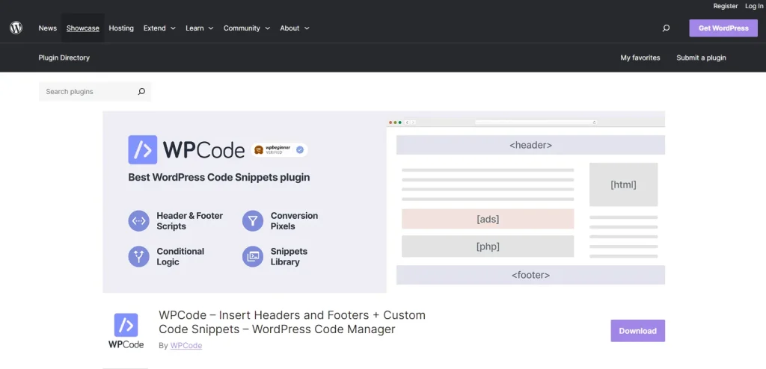Viewport: 766px width, 369px height.
Task: Open the Extend menu label
Action: 154,28
